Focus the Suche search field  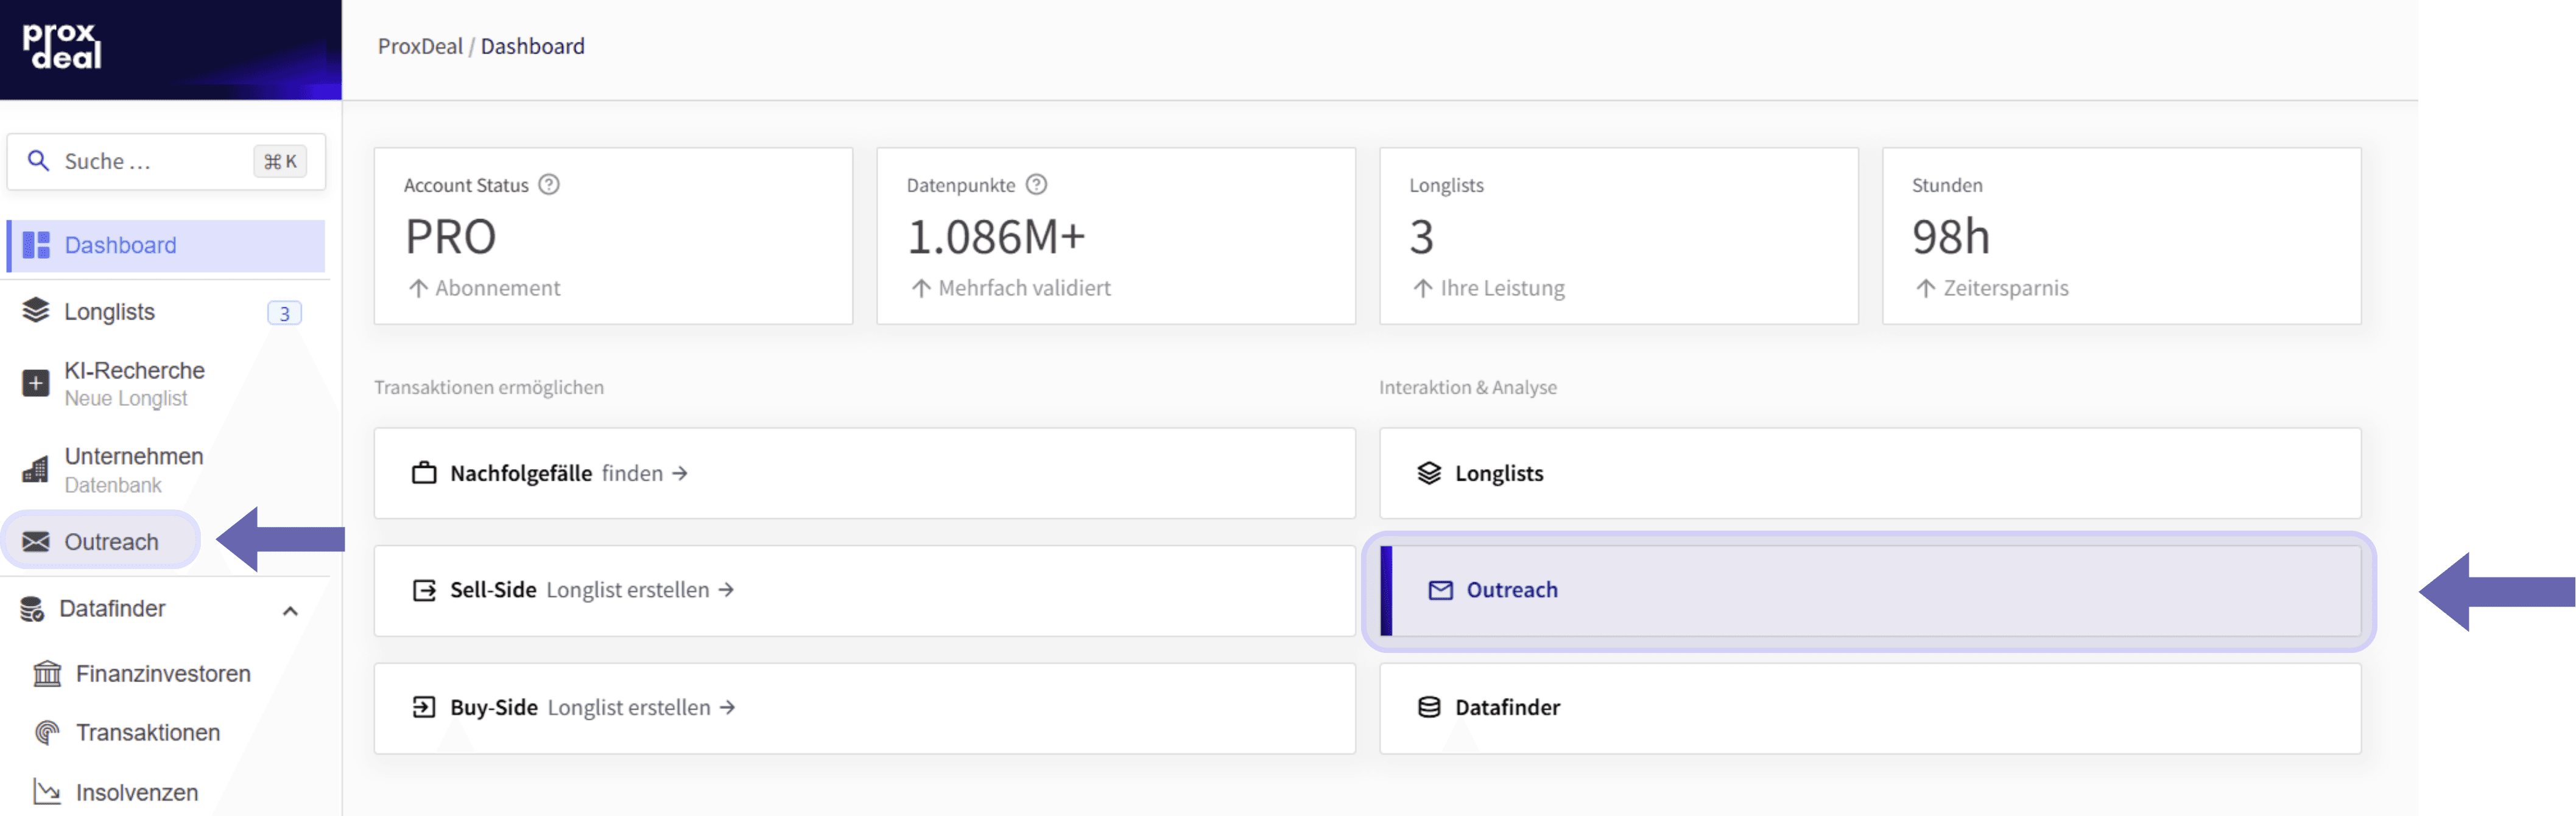pyautogui.click(x=166, y=162)
